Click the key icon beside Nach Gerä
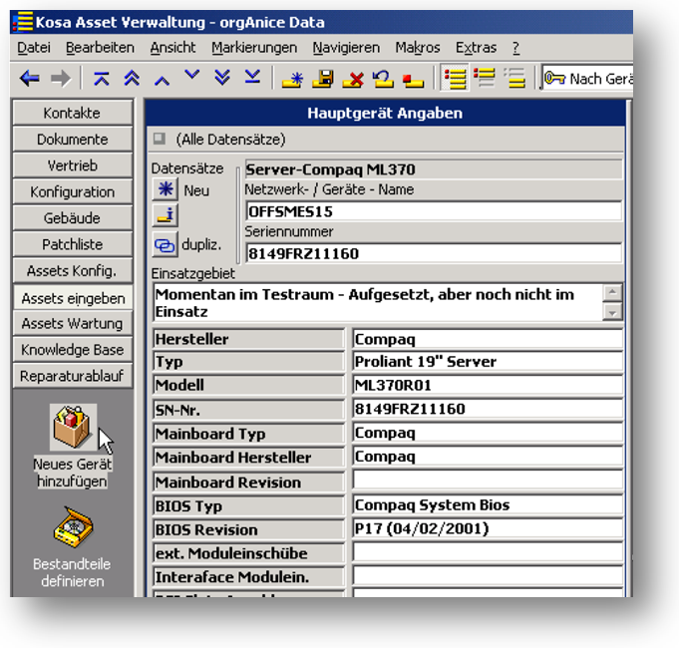 (554, 79)
